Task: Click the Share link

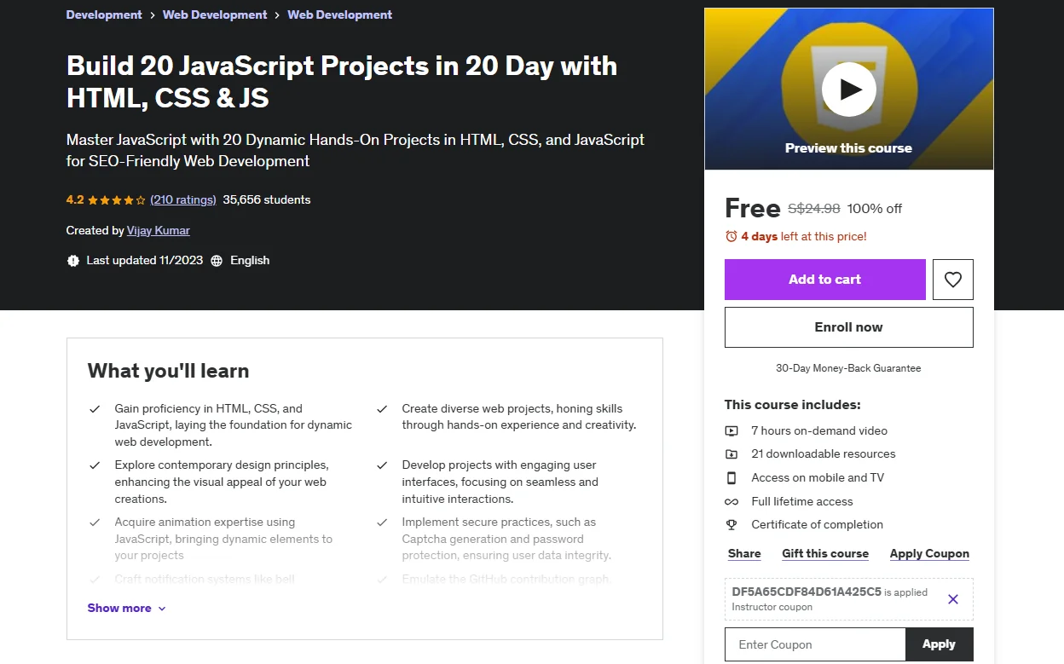Action: coord(744,553)
